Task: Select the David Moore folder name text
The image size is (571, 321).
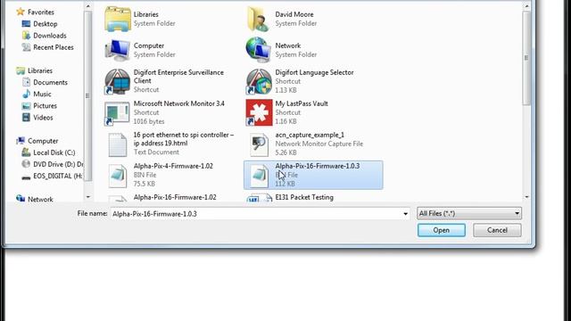Action: (x=294, y=14)
